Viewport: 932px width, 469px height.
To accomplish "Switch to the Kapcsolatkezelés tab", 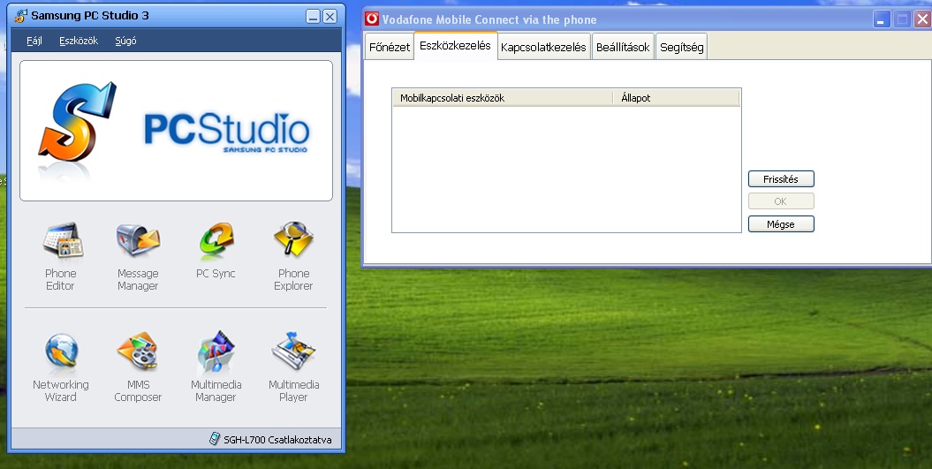I will pyautogui.click(x=543, y=47).
